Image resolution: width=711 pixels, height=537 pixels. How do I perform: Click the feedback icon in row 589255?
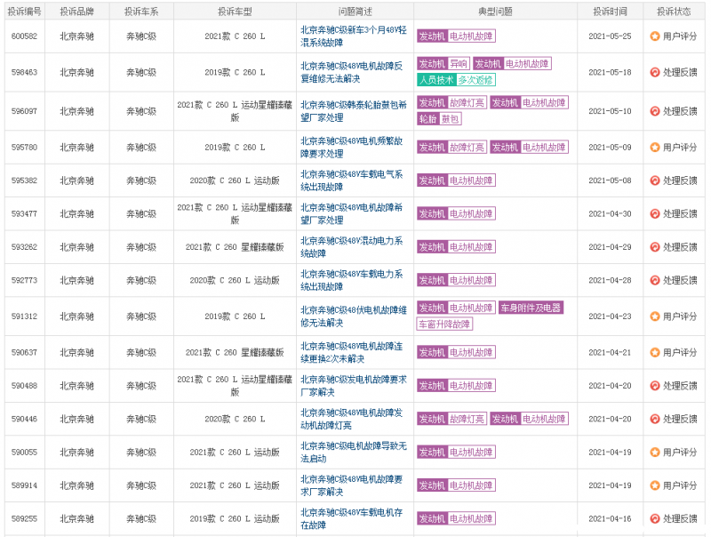655,519
